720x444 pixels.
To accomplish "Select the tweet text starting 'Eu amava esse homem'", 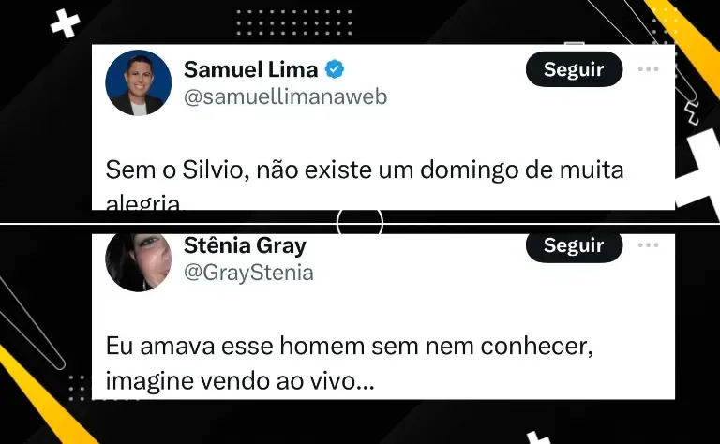I will [350, 363].
